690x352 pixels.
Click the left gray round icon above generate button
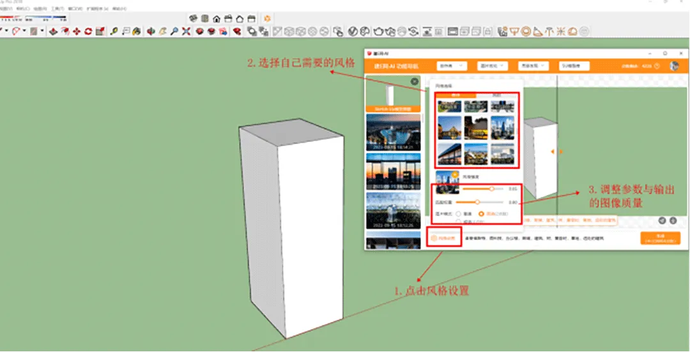(x=663, y=220)
